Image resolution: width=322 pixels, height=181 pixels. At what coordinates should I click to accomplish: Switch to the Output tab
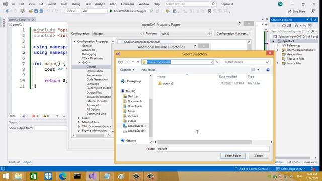pyautogui.click(x=27, y=162)
